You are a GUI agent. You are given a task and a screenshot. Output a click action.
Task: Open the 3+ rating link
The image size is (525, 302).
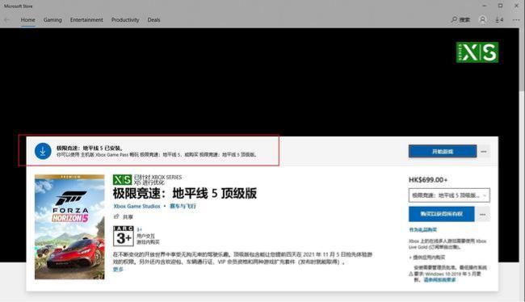click(139, 229)
